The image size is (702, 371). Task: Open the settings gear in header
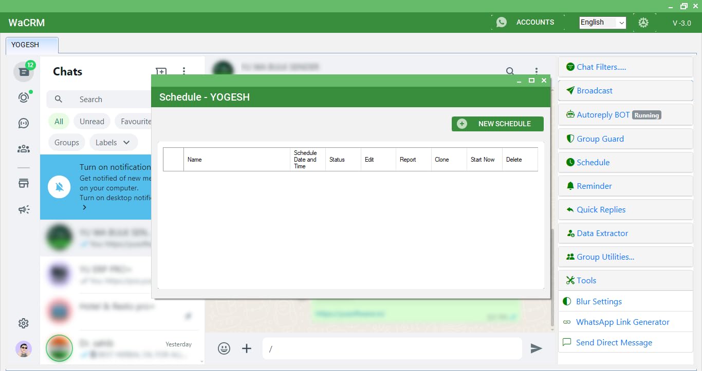(643, 23)
